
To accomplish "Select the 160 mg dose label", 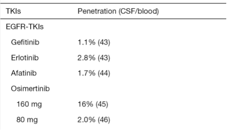I will [x=29, y=104].
